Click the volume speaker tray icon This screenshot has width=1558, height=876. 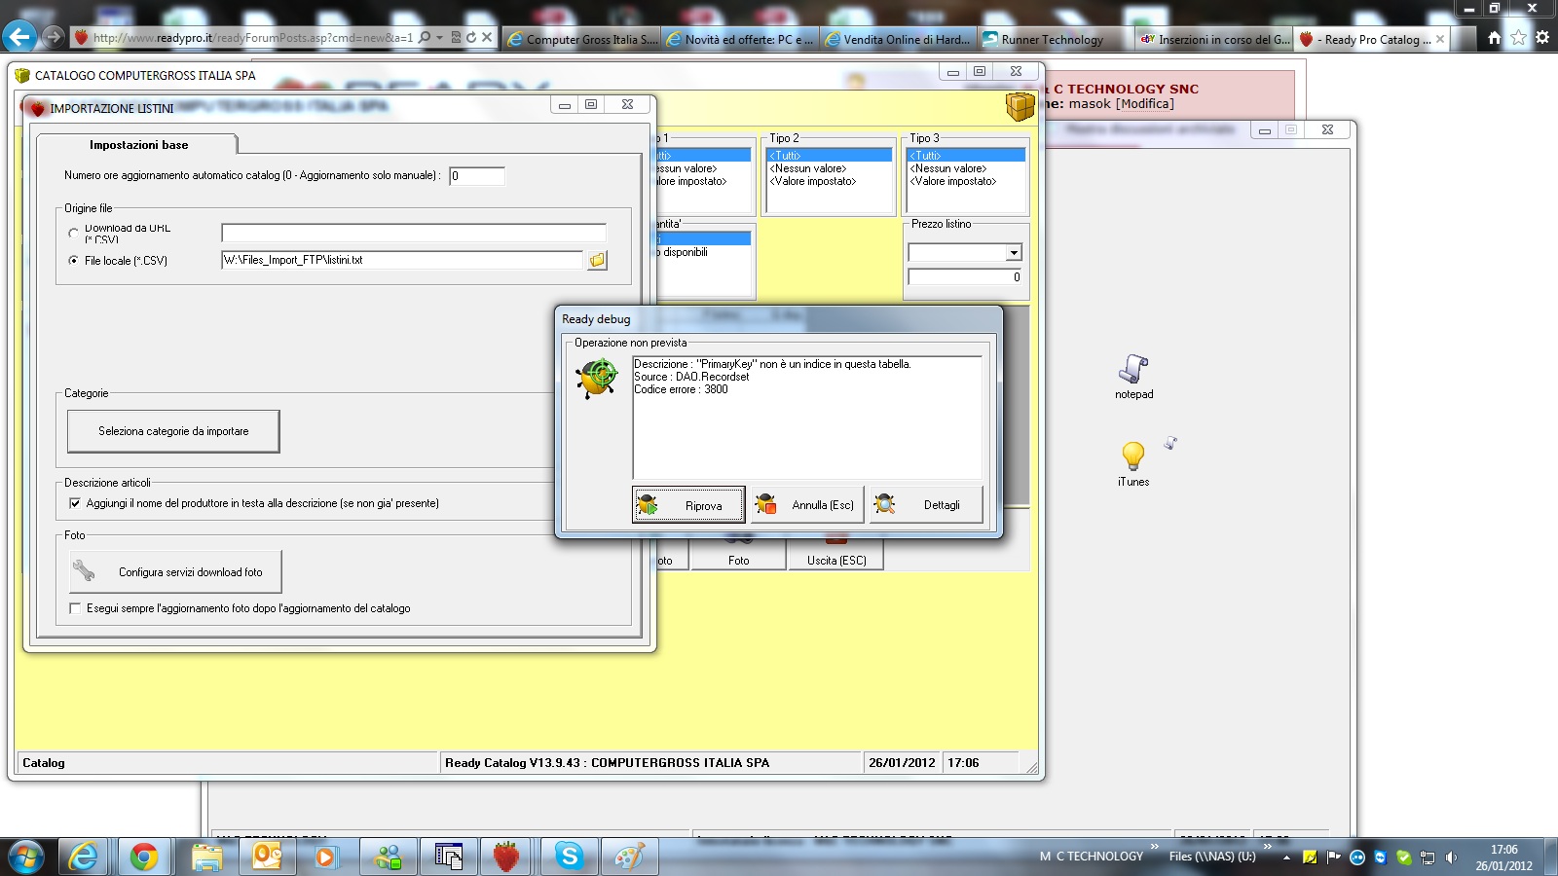[1451, 858]
